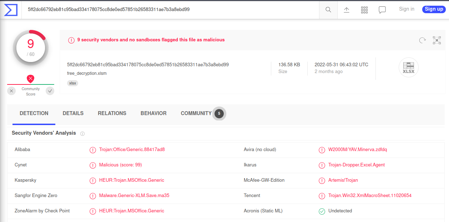Click the Security Vendors' Analysis heading
This screenshot has width=449, height=222.
[44, 133]
